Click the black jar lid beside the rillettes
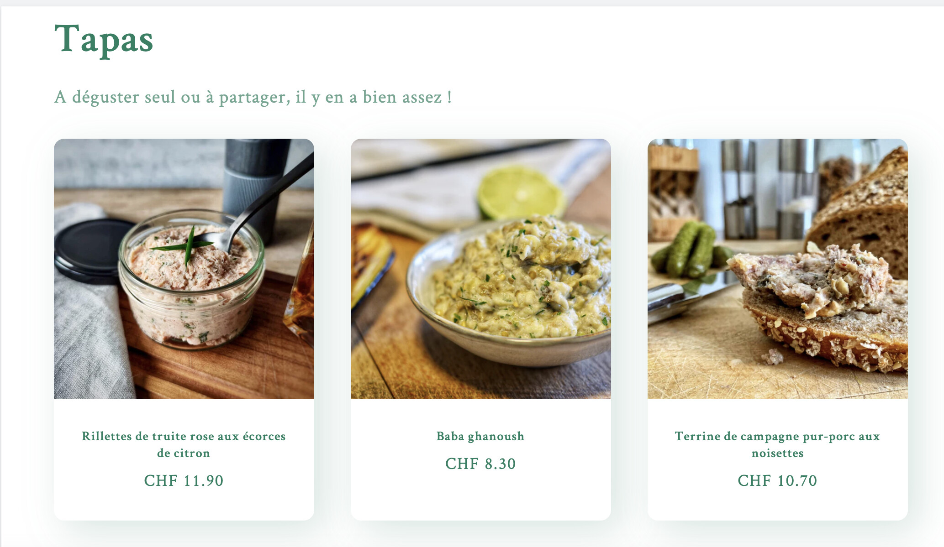 [x=91, y=251]
